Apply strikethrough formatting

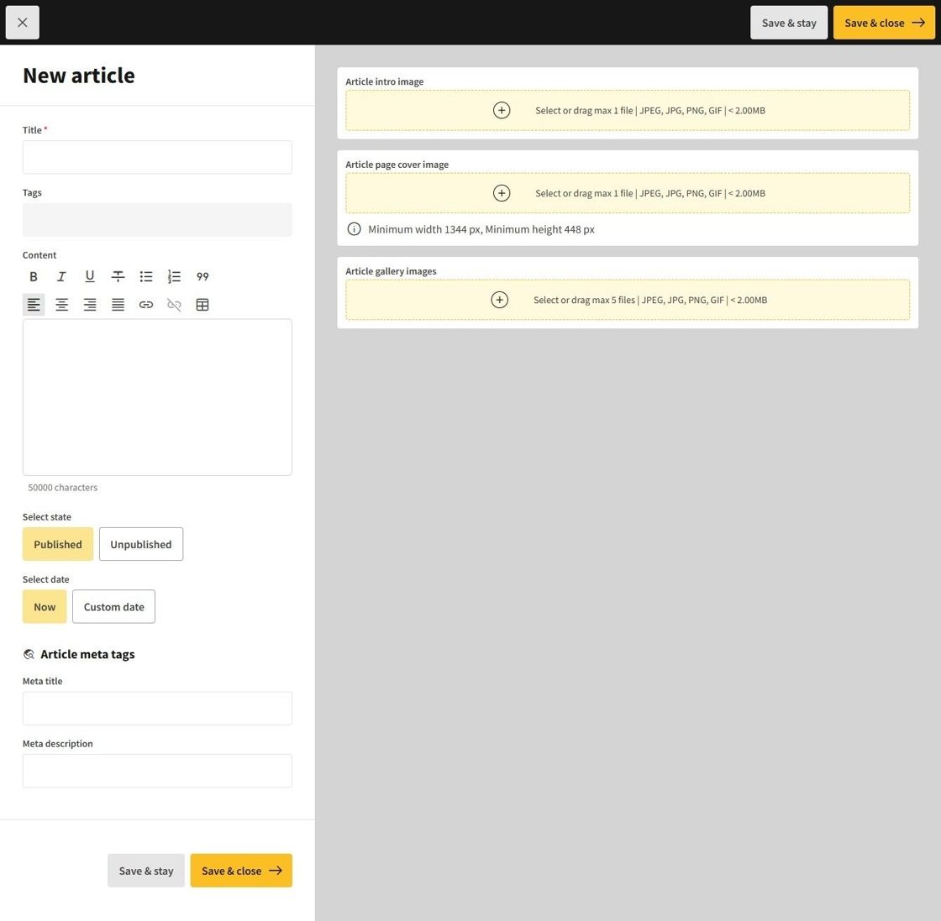click(x=118, y=276)
